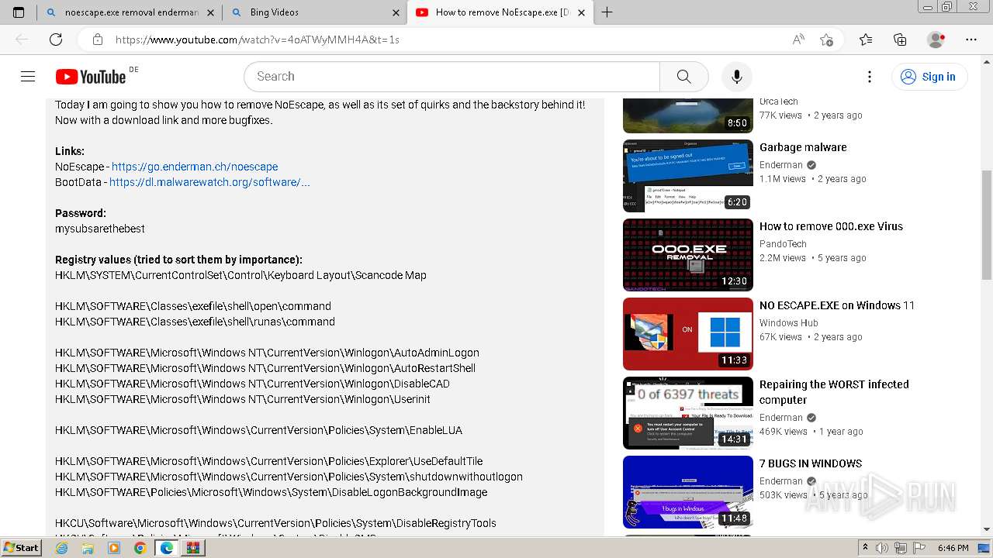Open YouTube settings three-dot menu
Image resolution: width=993 pixels, height=558 pixels.
click(x=870, y=77)
